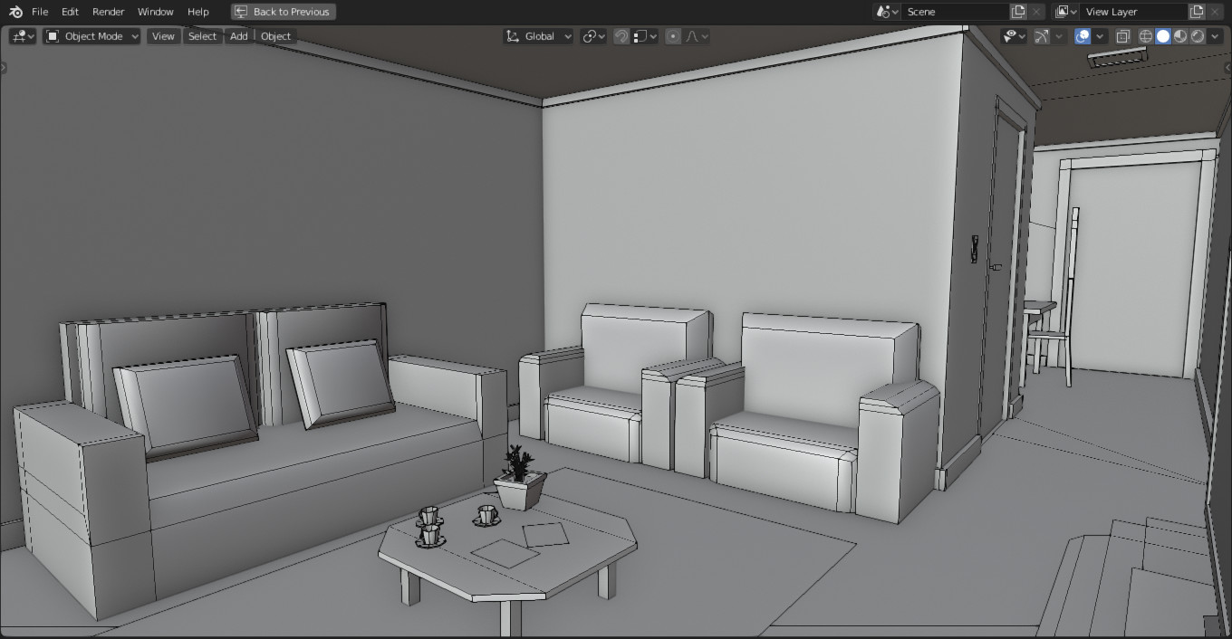Open the Object menu in the viewport header
This screenshot has height=639, width=1232.
click(x=275, y=35)
